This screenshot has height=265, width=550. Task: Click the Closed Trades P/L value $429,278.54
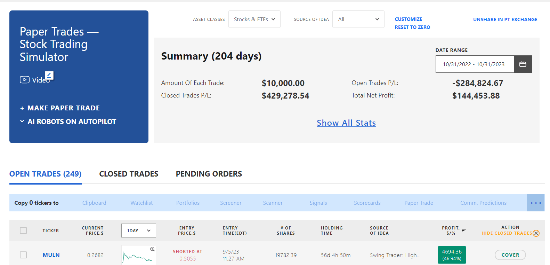coord(285,96)
